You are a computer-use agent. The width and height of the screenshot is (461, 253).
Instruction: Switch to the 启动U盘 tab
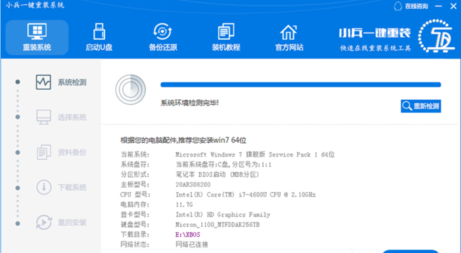[x=99, y=38]
